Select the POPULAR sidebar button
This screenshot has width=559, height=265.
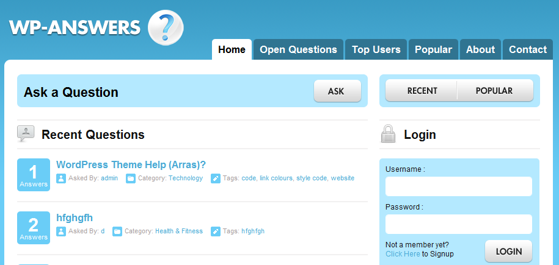[x=495, y=91]
